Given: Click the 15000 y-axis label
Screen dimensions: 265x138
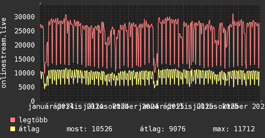Looking at the screenshot, I should coord(24,59).
